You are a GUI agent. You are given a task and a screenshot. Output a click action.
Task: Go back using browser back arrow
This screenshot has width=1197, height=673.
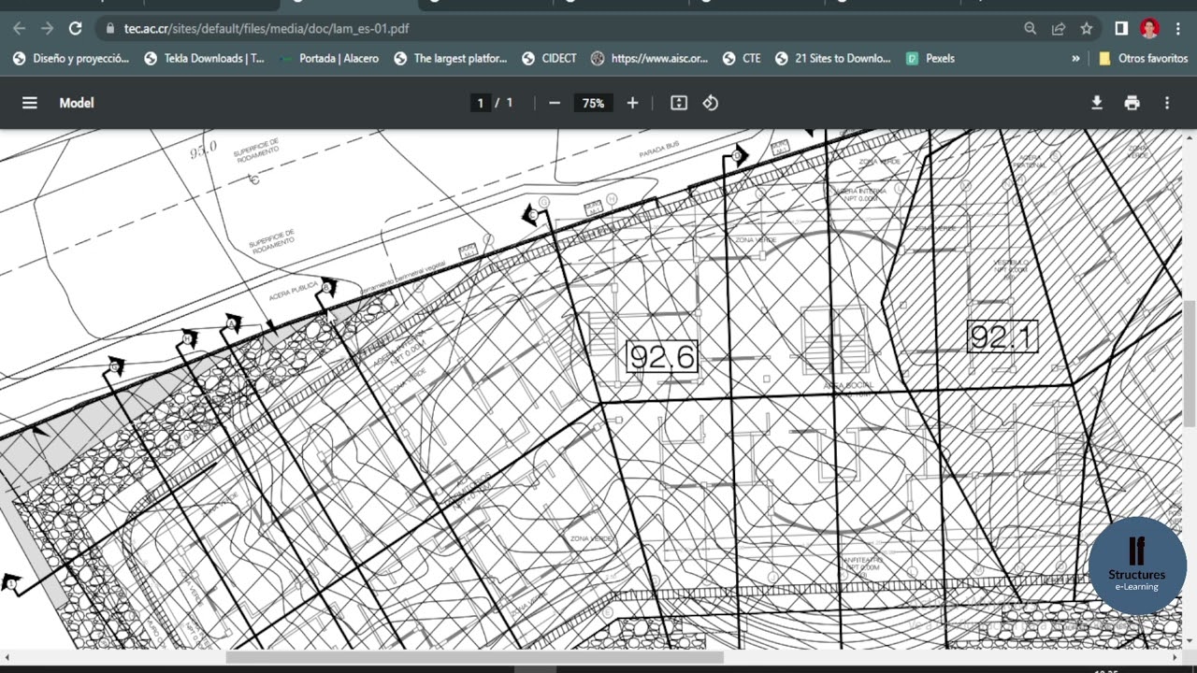tap(19, 28)
